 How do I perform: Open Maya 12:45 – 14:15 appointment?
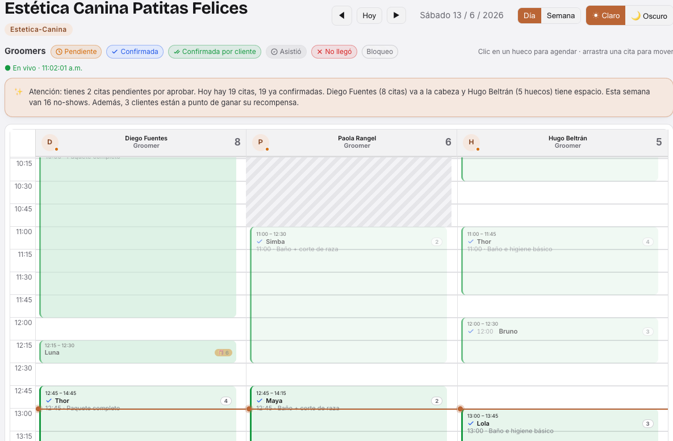click(349, 414)
